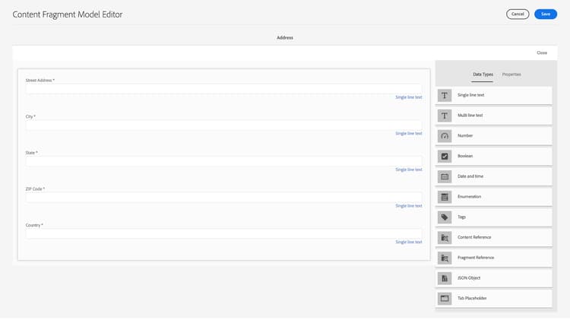Switch to the Data Types tab
570x320 pixels.
tap(483, 74)
